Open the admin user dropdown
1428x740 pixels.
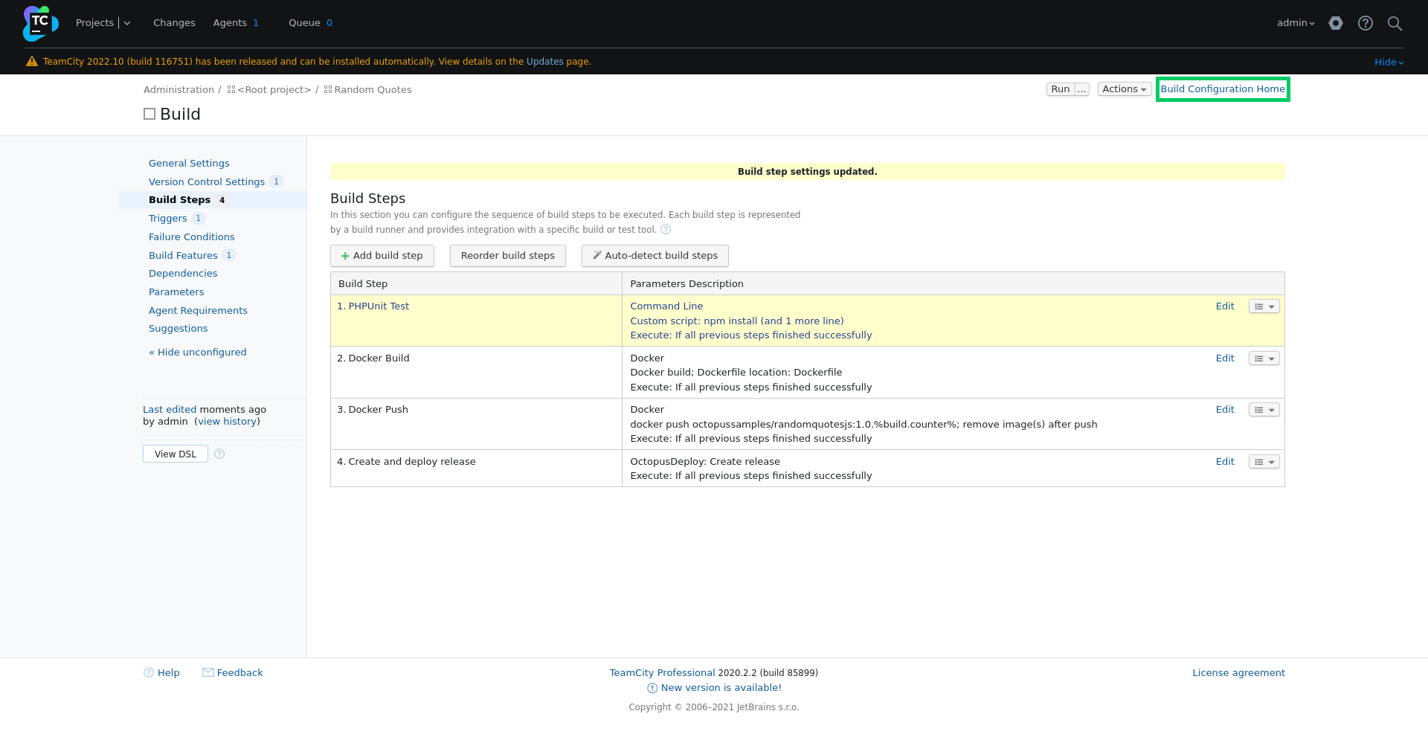click(x=1296, y=23)
